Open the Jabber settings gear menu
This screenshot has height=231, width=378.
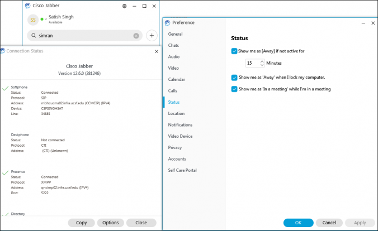click(124, 6)
